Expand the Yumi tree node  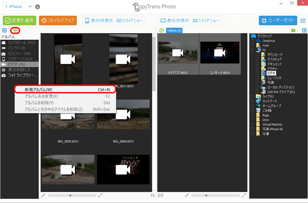[252, 45]
